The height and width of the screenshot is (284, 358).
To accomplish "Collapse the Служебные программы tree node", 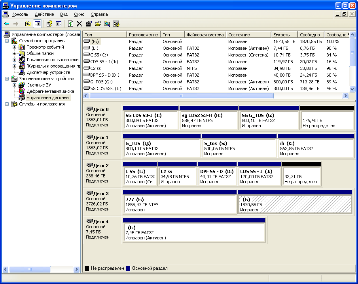I will [x=7, y=41].
